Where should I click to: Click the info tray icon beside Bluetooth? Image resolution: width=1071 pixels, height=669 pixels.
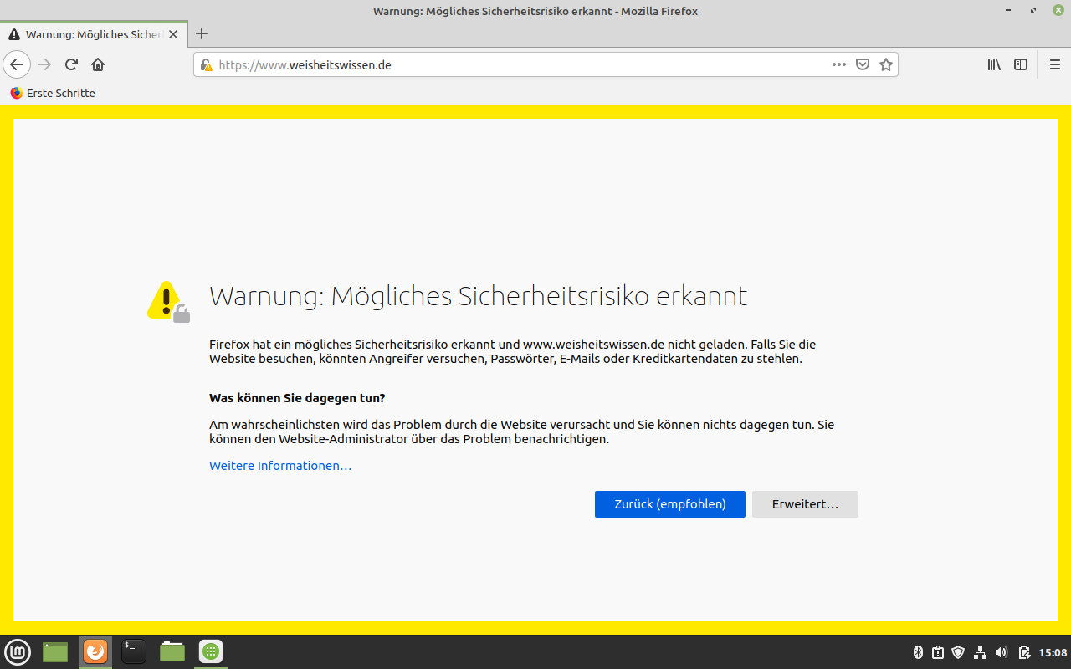pyautogui.click(x=938, y=652)
